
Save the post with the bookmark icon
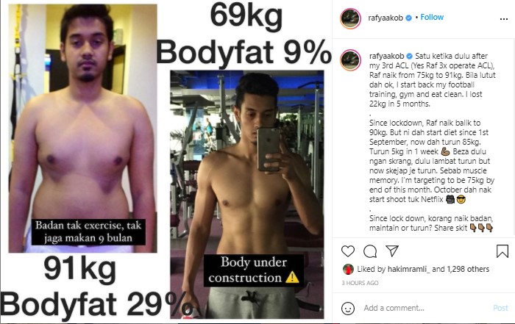[502, 251]
